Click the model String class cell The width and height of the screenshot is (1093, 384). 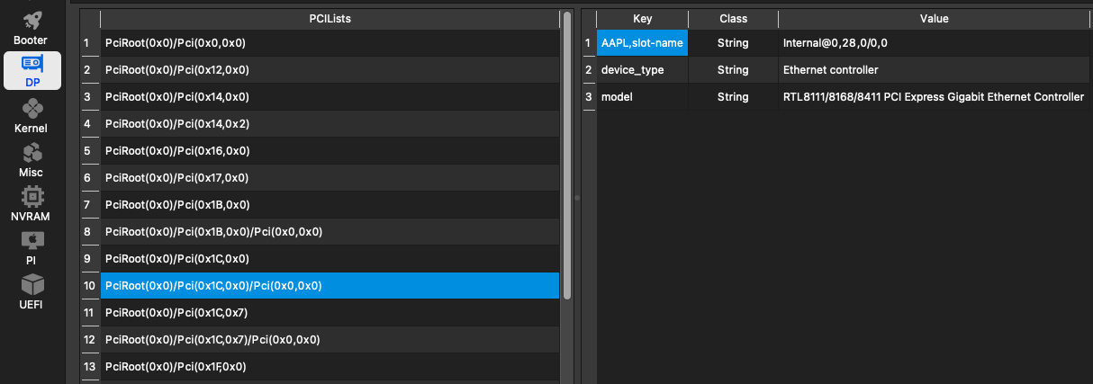(733, 96)
